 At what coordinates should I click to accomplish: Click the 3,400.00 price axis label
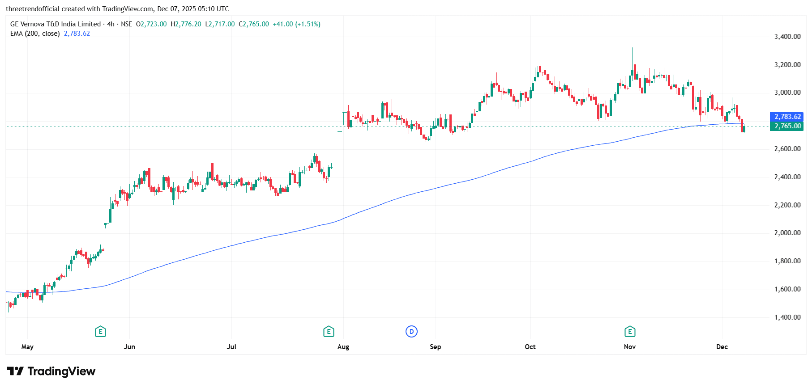[x=787, y=37]
